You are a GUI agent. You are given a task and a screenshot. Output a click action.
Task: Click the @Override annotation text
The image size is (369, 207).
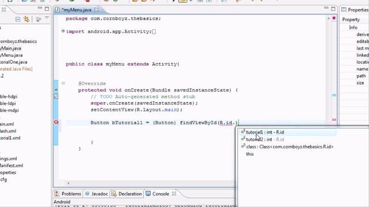pyautogui.click(x=92, y=83)
